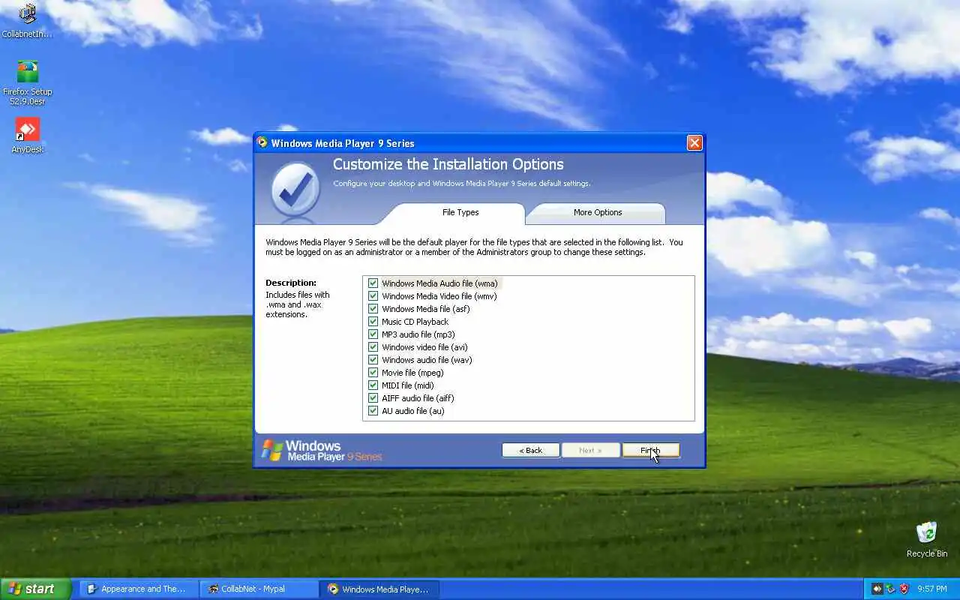Screen dimensions: 960x600
Task: Click the Windows Media Player title bar icon
Action: [x=262, y=142]
